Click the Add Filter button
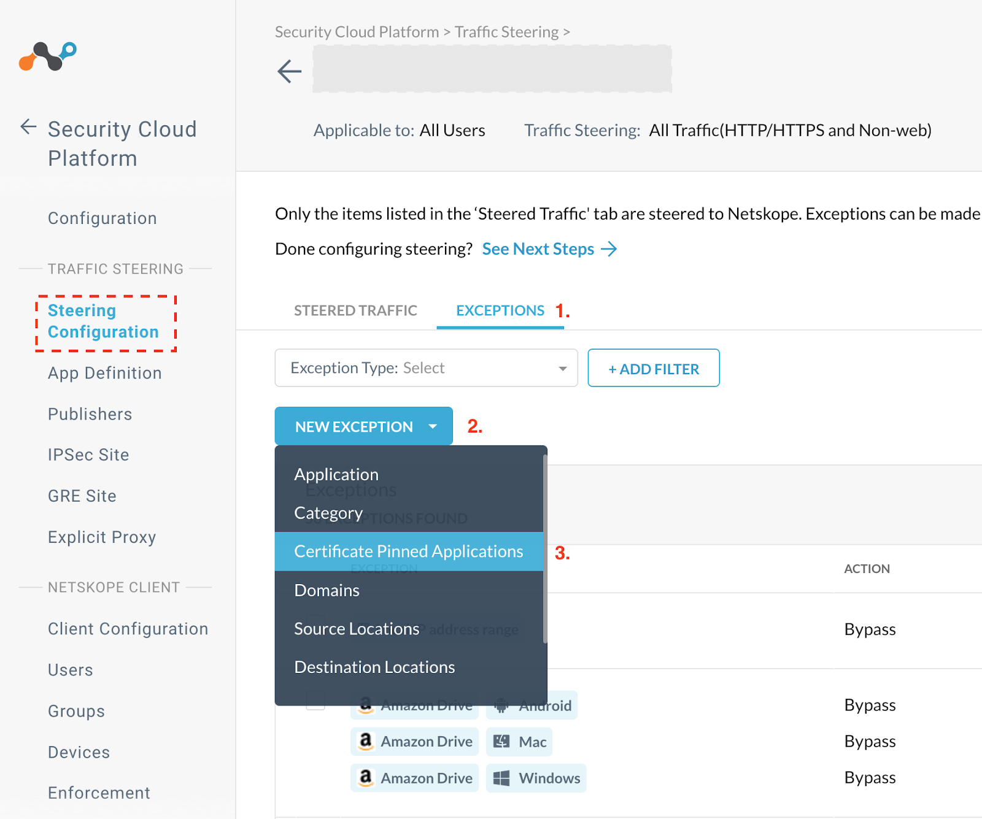Viewport: 982px width, 819px height. (654, 368)
